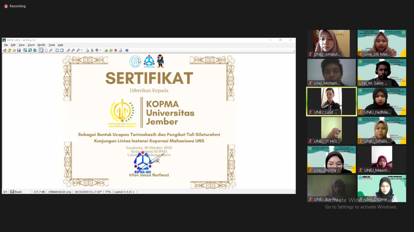The width and height of the screenshot is (414, 232).
Task: Click the Browse icon at the toolbar start
Action: pyautogui.click(x=5, y=50)
